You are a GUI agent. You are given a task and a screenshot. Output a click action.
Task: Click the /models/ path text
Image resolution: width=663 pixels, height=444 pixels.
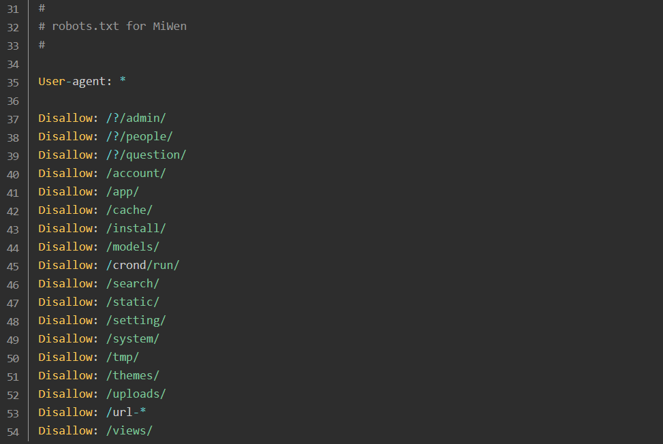coord(133,247)
